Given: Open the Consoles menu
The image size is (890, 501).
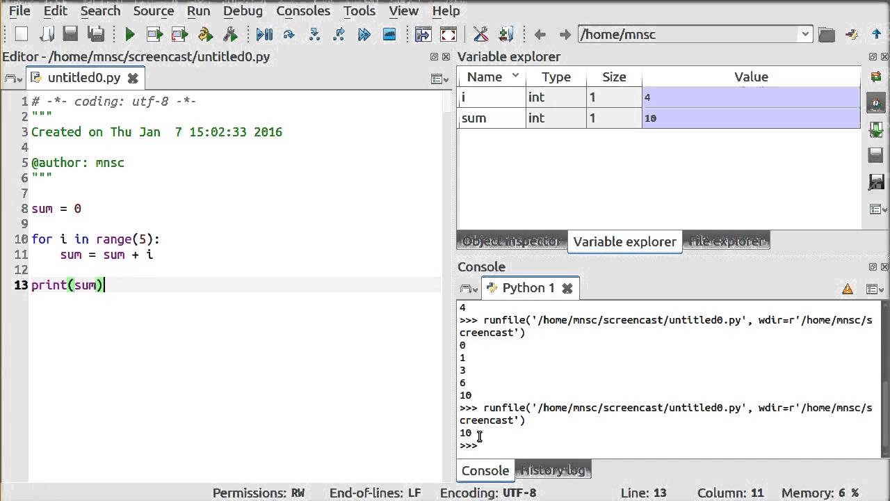Looking at the screenshot, I should [x=303, y=10].
